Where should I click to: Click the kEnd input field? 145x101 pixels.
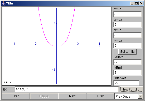[x=128, y=73]
